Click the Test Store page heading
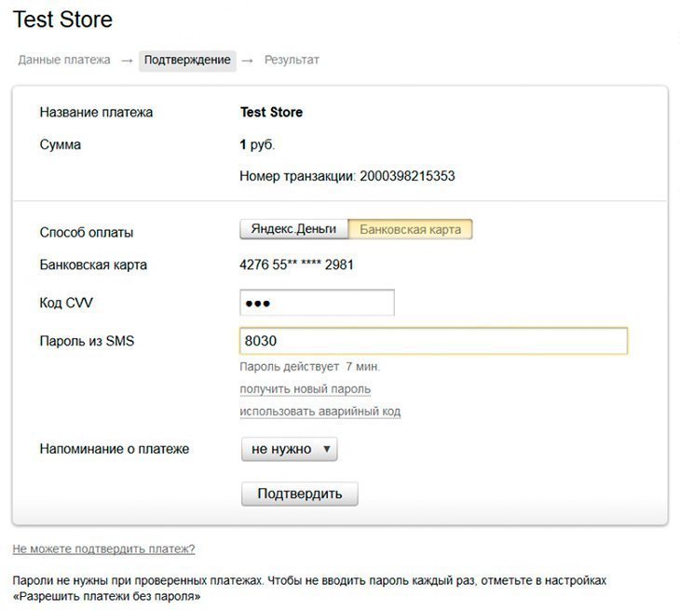Viewport: 680px width, 610px height. point(63,20)
